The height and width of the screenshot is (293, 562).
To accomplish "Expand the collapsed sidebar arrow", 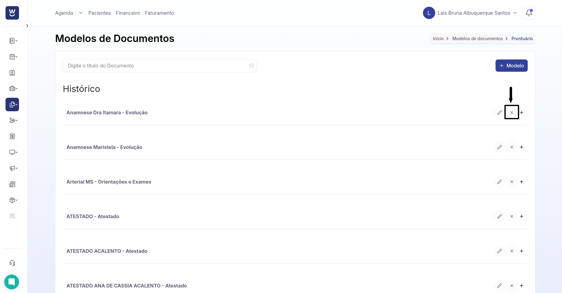I will 27,26.
